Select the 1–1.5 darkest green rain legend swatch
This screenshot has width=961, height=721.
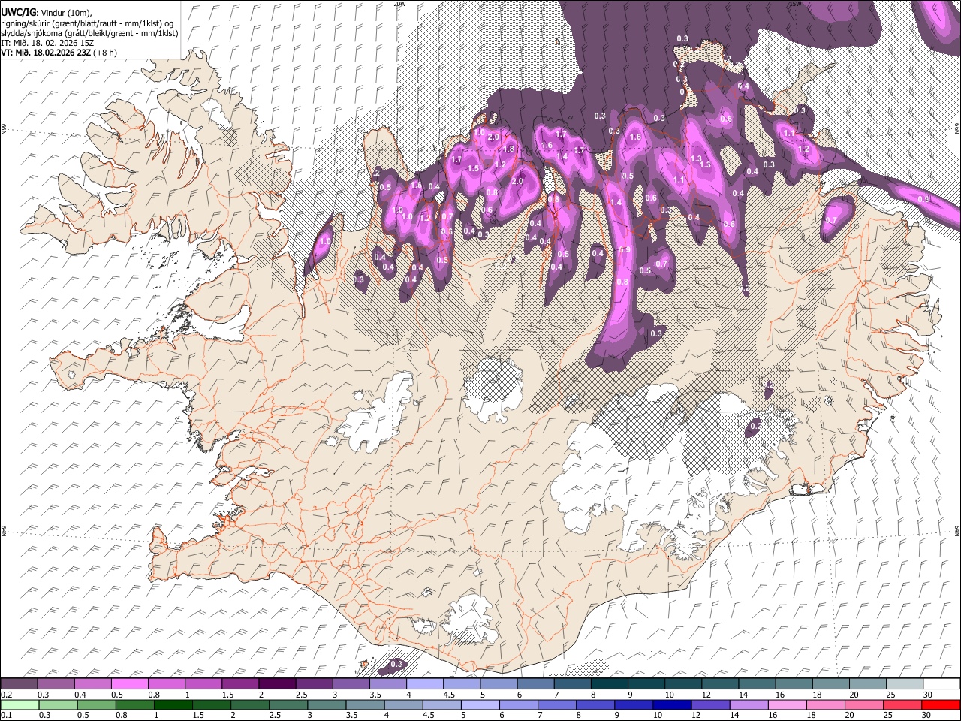pos(173,705)
